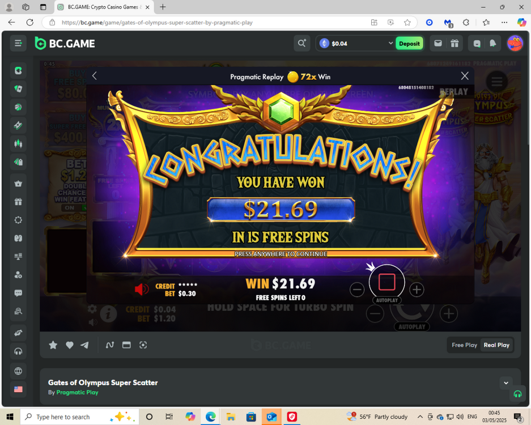
Task: Add game to favorites with star icon
Action: (53, 345)
